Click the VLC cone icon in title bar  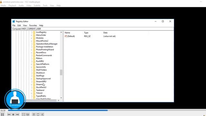pyautogui.click(x=1, y=2)
